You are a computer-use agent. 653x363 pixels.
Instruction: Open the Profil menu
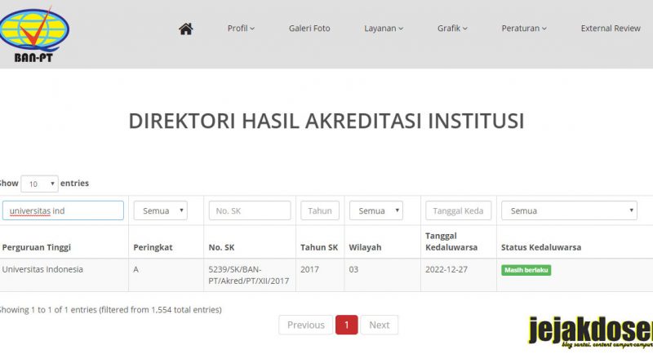click(x=241, y=29)
